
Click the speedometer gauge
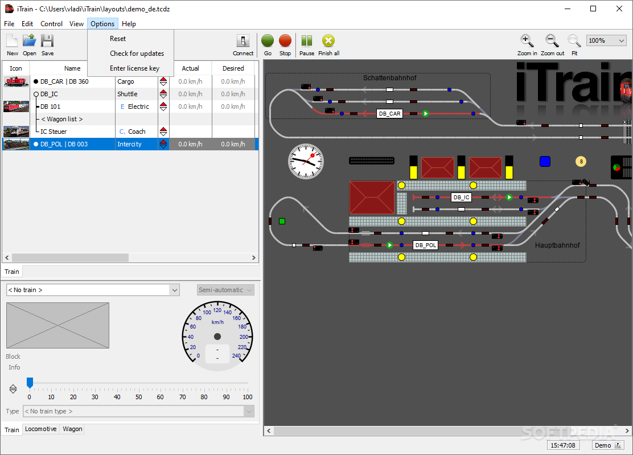point(217,337)
